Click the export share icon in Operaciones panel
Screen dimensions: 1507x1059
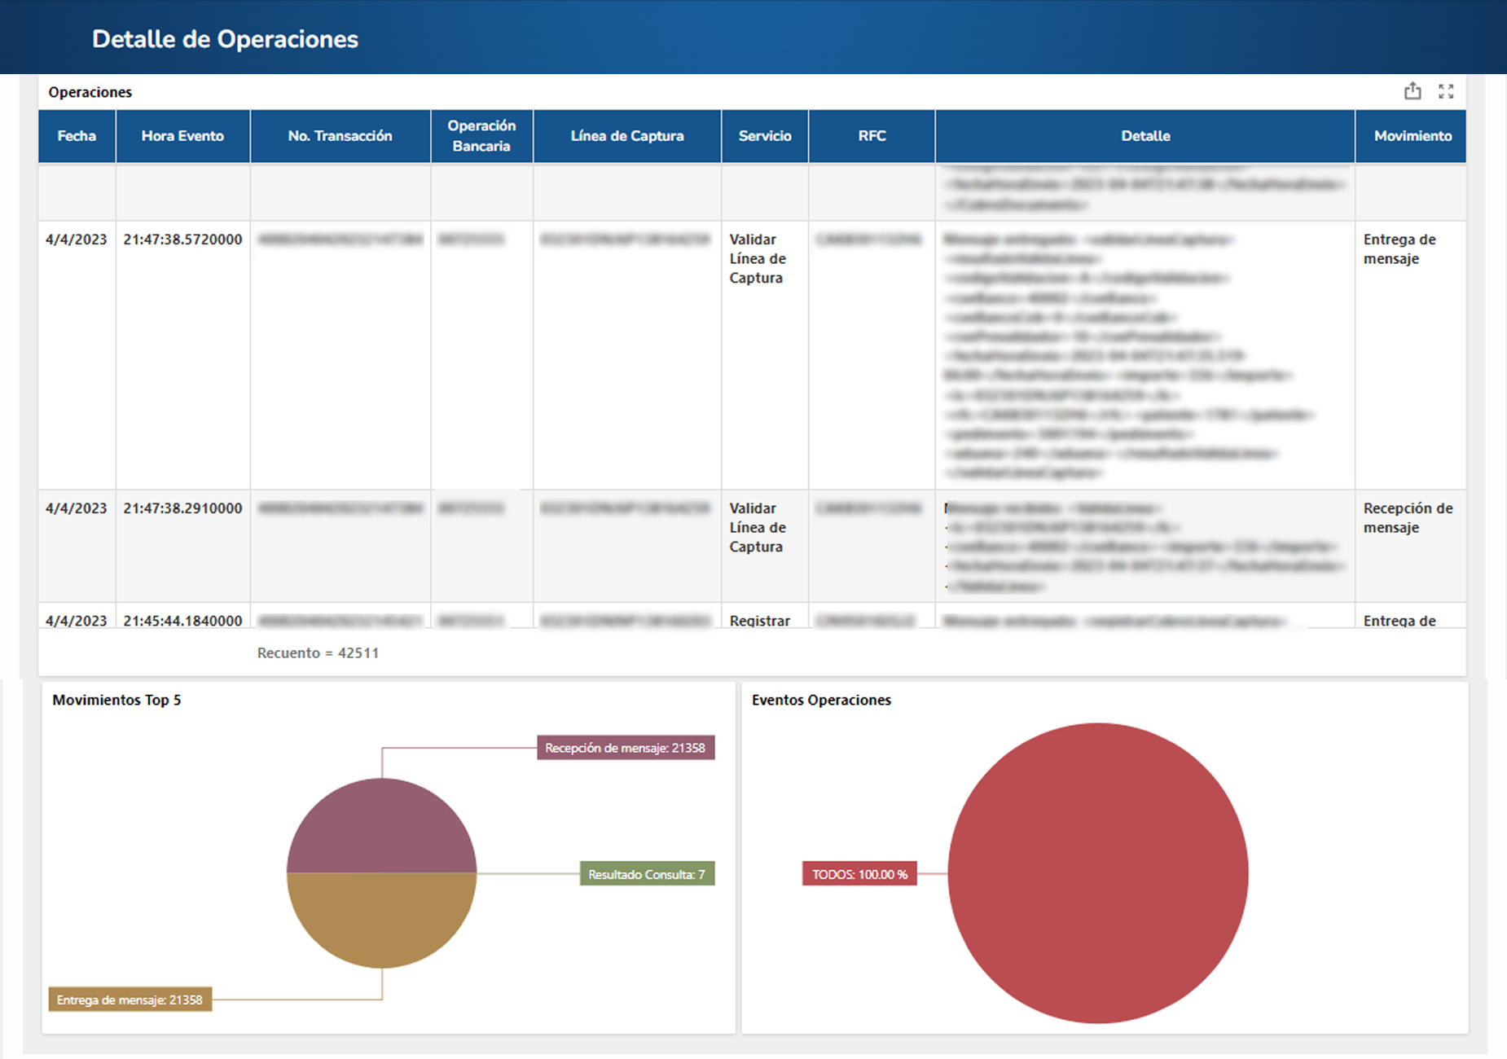point(1413,91)
